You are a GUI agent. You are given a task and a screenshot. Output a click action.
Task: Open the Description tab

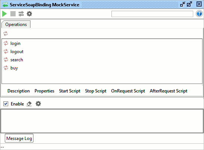[19, 91]
